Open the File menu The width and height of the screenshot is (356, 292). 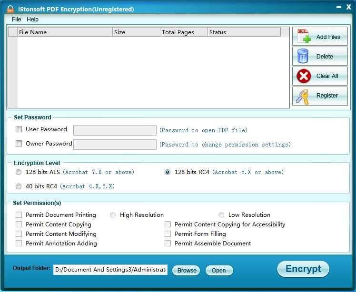click(16, 19)
